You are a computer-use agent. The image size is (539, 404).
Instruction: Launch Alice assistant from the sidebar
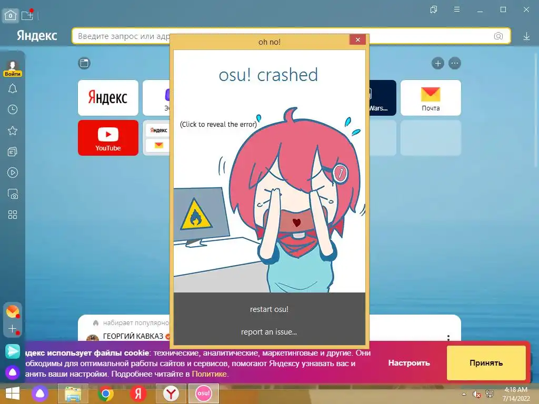point(13,372)
